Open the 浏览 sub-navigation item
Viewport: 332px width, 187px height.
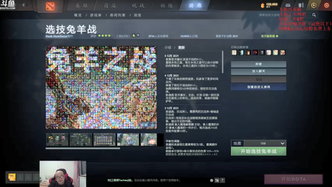(137, 15)
